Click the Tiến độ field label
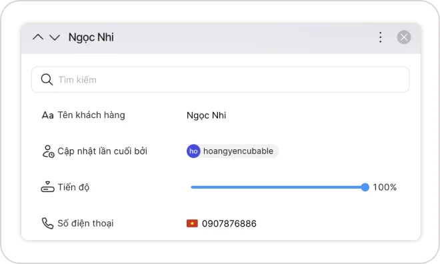The height and width of the screenshot is (264, 440). coord(73,187)
